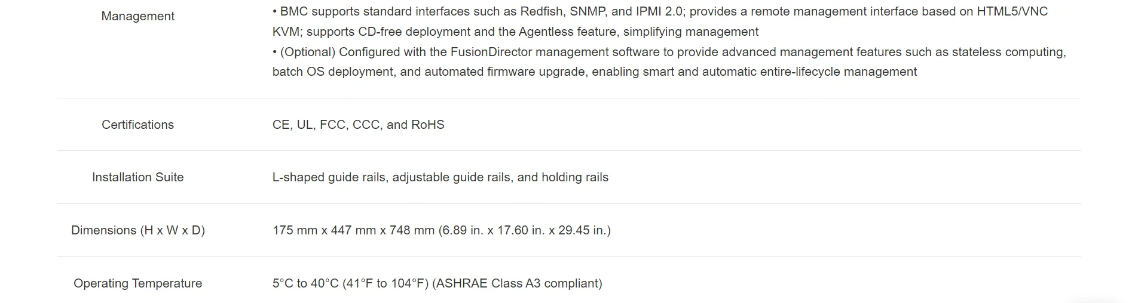Screen dimensions: 1135x303
Task: Click the L-shaped guide rails description text
Action: pyautogui.click(x=440, y=177)
